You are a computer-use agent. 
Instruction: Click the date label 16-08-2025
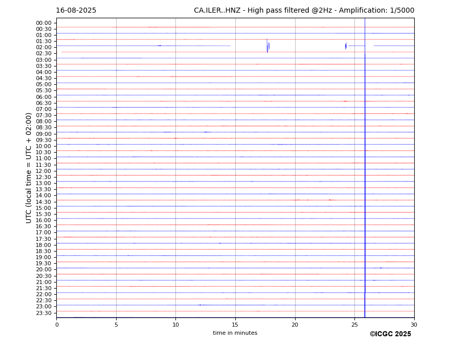(x=76, y=11)
